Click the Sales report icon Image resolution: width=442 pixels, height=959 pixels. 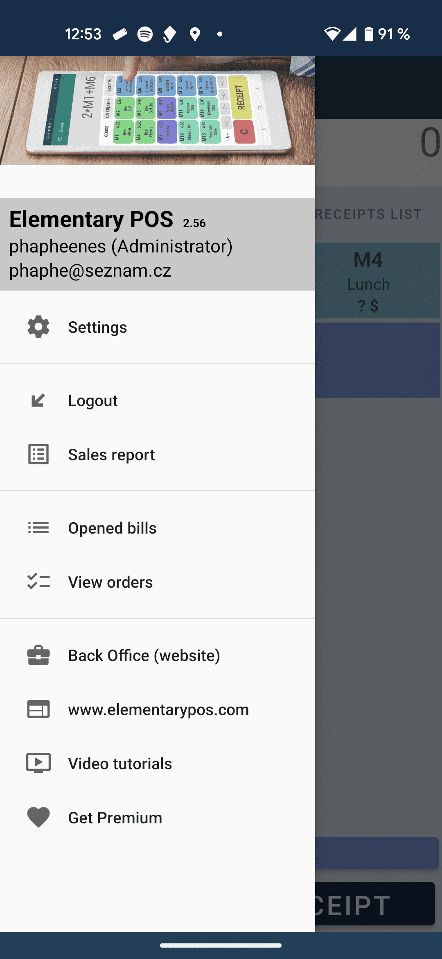point(38,454)
